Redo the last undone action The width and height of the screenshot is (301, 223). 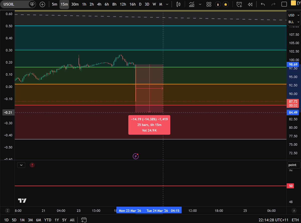274,4
